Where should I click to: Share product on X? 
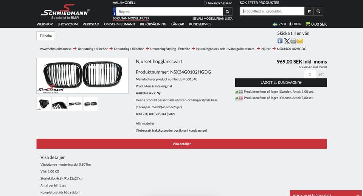pos(287,41)
